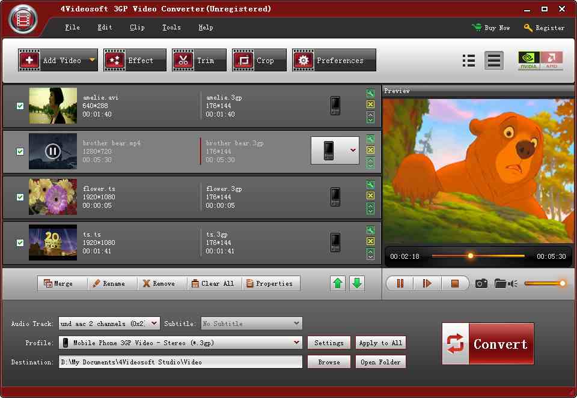Open the File menu
Image resolution: width=577 pixels, height=398 pixels.
click(72, 28)
